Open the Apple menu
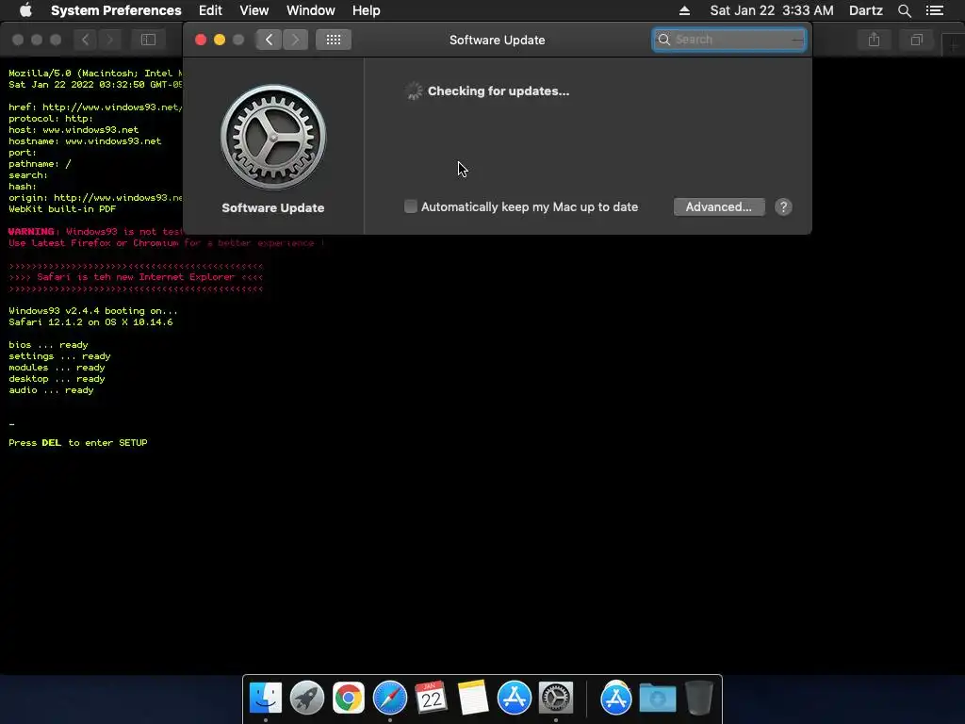Screen dimensions: 965x724 click(x=25, y=10)
